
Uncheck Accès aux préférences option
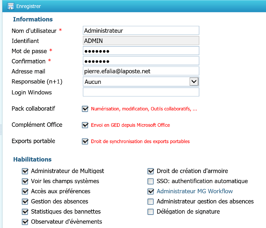tap(25, 191)
